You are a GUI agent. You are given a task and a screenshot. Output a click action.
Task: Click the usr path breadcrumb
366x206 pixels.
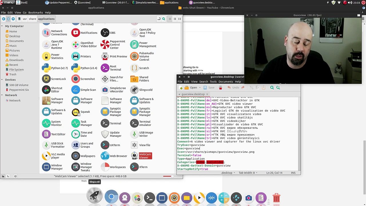[25, 19]
